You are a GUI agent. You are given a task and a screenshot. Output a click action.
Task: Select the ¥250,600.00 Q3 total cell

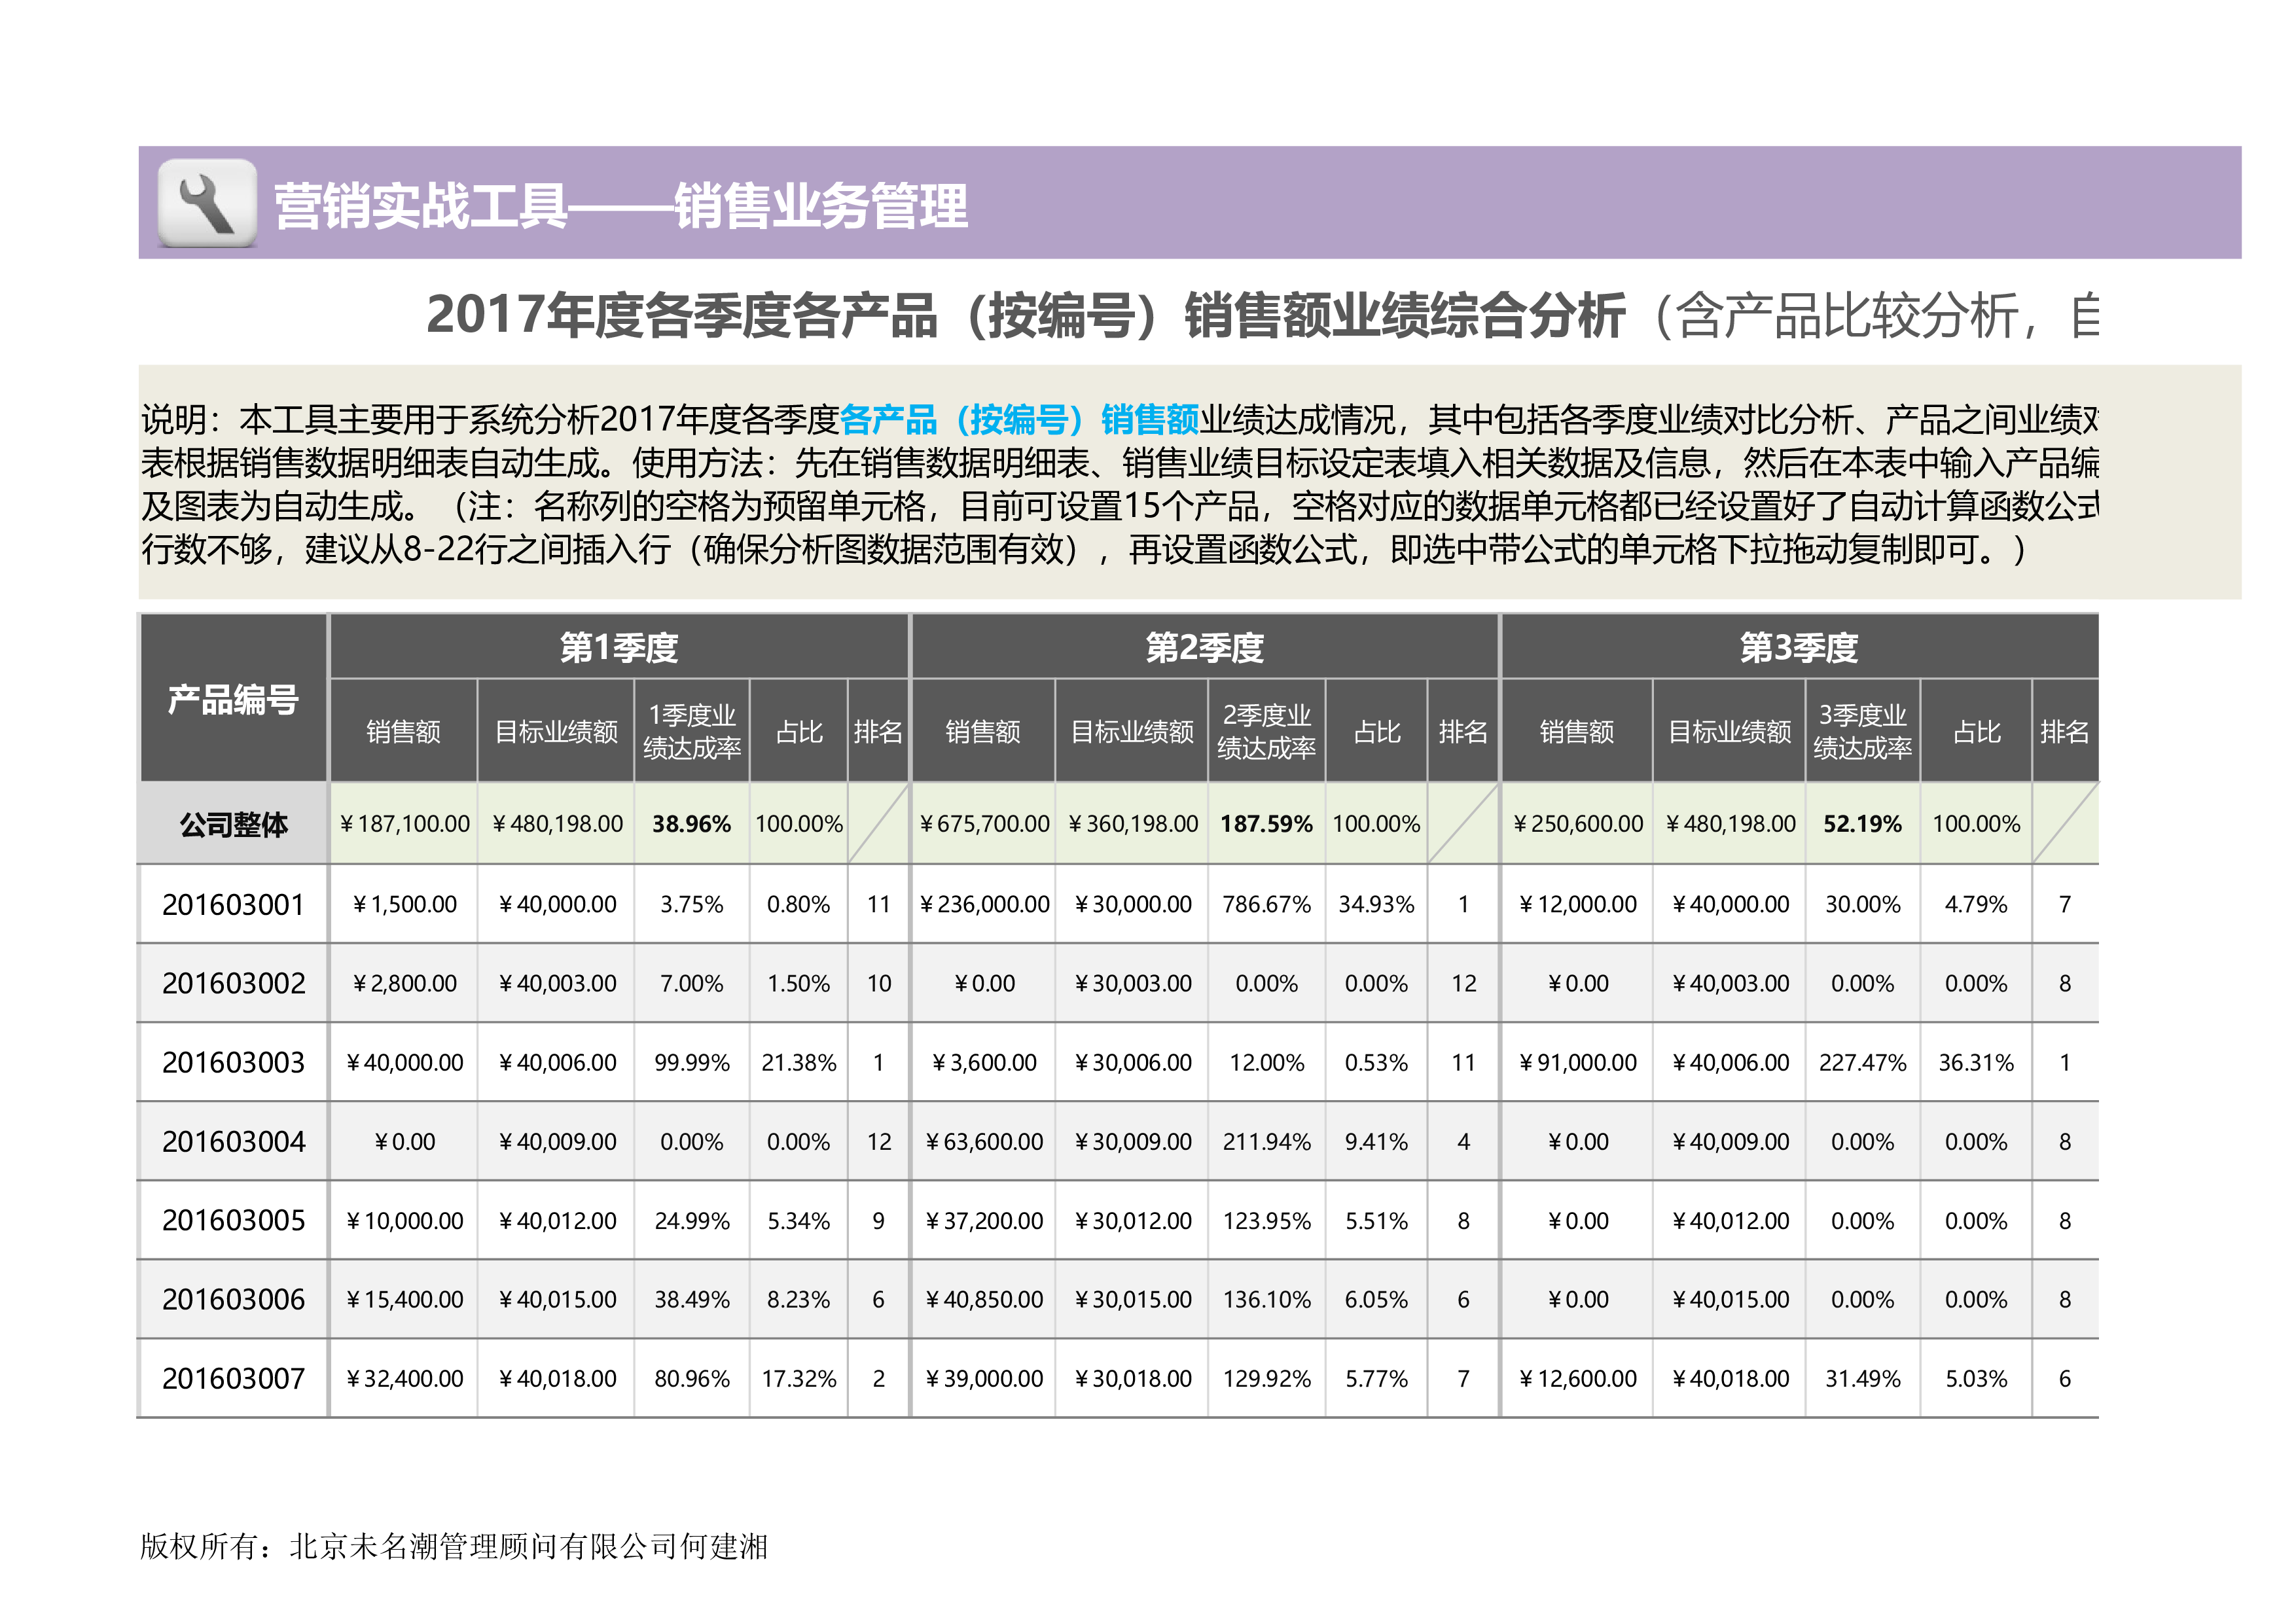(1577, 824)
